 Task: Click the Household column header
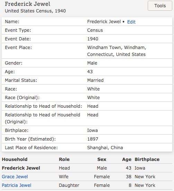[15, 159]
